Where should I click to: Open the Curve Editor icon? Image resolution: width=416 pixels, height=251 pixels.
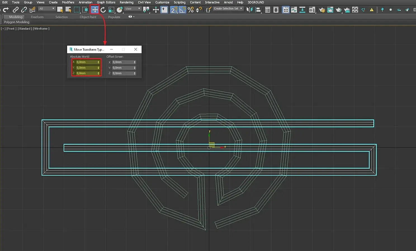[x=294, y=10]
